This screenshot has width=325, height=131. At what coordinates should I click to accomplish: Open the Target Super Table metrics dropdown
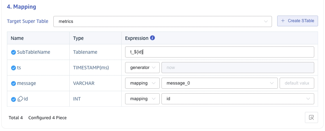[162, 21]
